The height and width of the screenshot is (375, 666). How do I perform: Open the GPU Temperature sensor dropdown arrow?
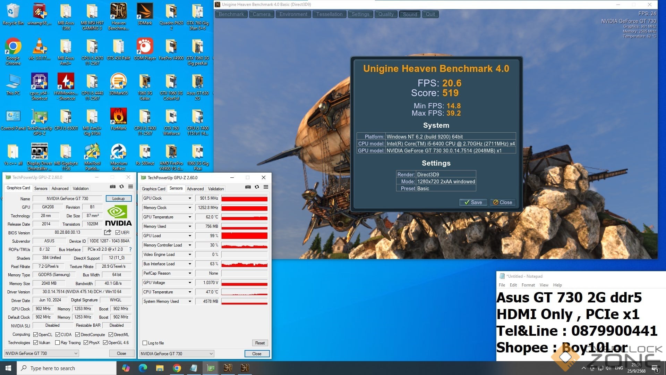(x=190, y=217)
